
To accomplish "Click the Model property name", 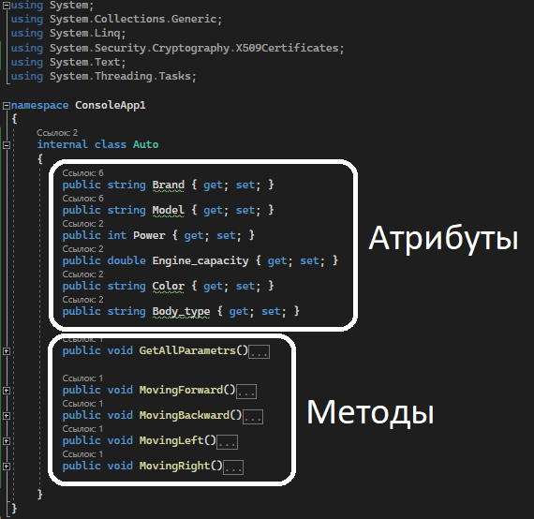I will coord(169,210).
